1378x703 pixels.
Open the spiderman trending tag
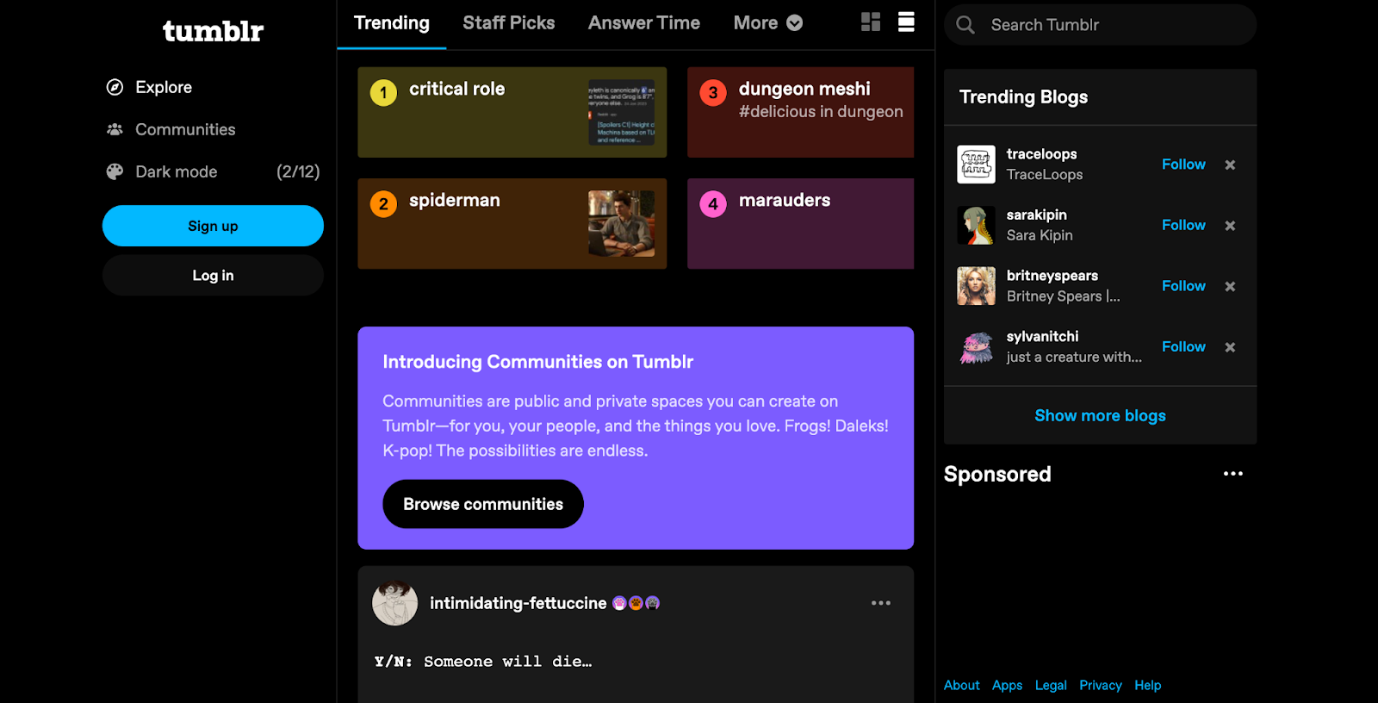point(512,223)
